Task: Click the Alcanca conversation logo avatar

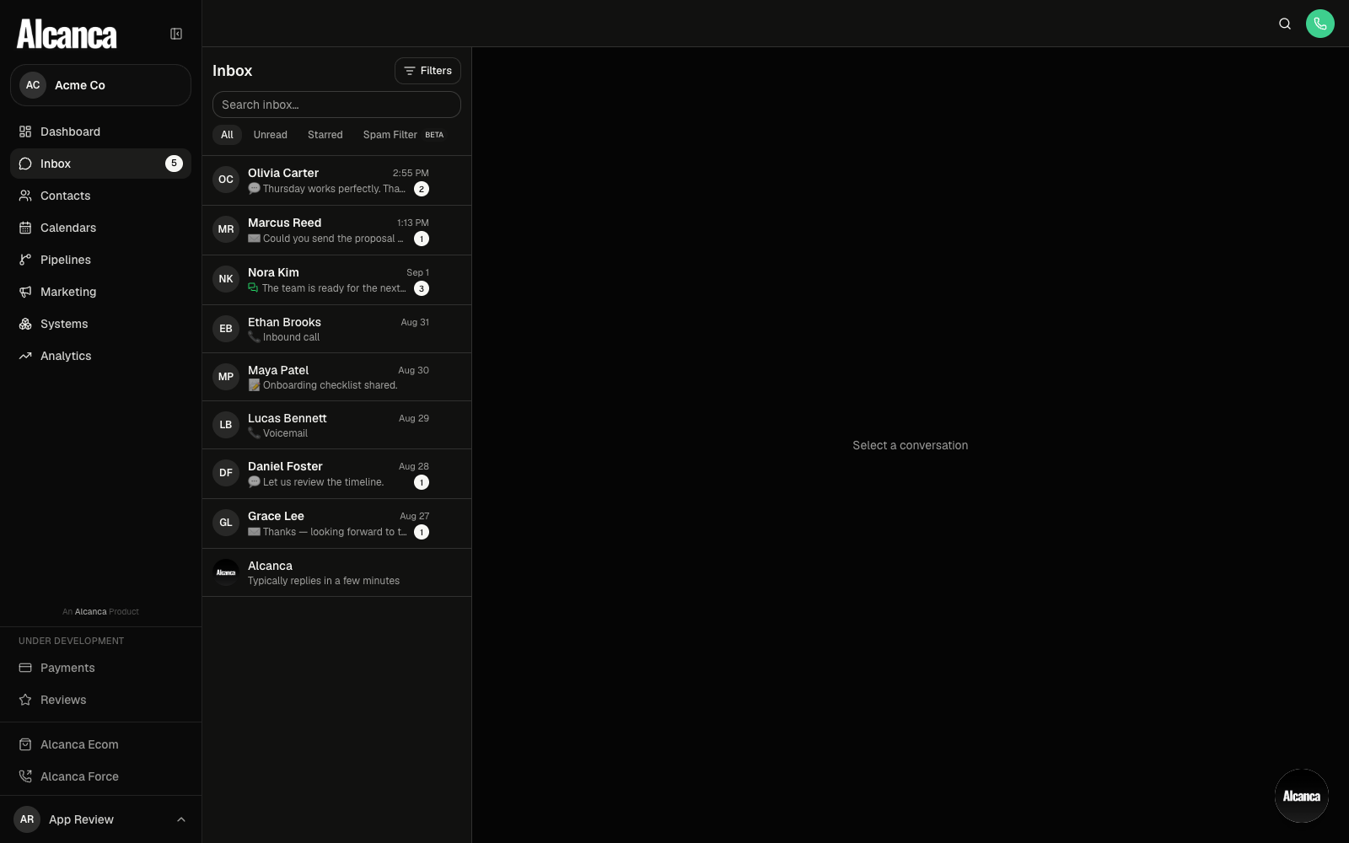Action: (226, 572)
